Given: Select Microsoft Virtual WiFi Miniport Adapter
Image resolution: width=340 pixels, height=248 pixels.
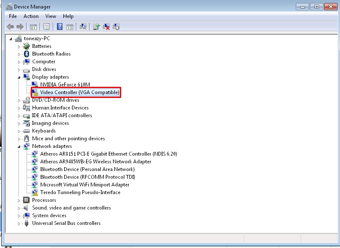Looking at the screenshot, I should (85, 185).
